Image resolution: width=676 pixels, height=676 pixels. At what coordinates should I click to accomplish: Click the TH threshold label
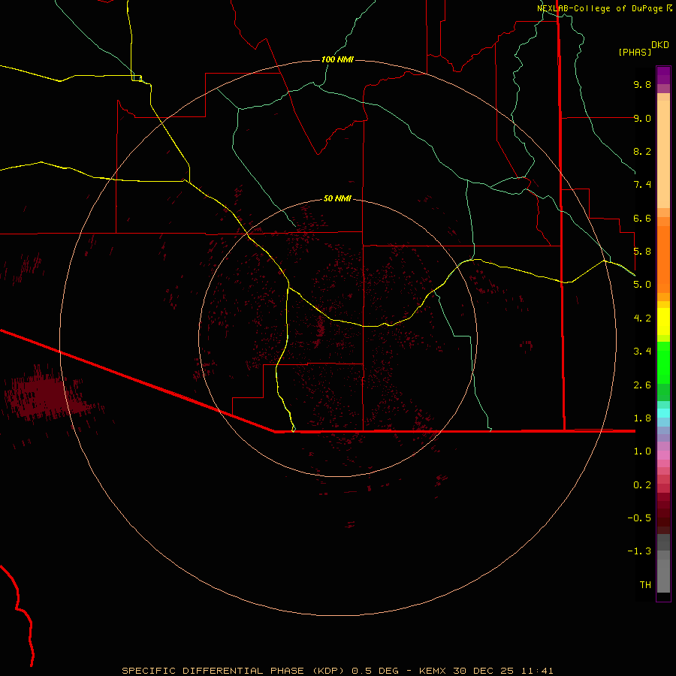coord(645,585)
